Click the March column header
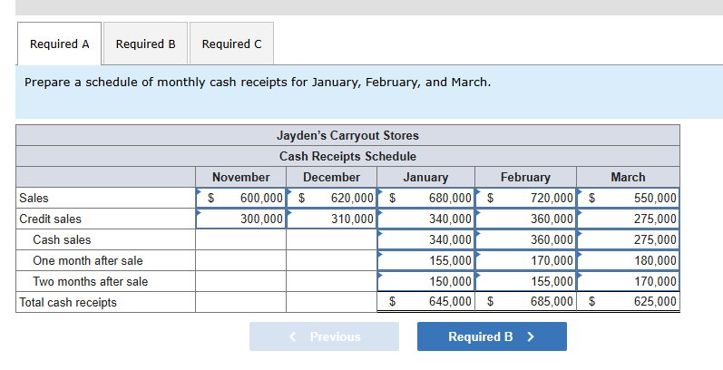The width and height of the screenshot is (723, 370). click(x=628, y=177)
